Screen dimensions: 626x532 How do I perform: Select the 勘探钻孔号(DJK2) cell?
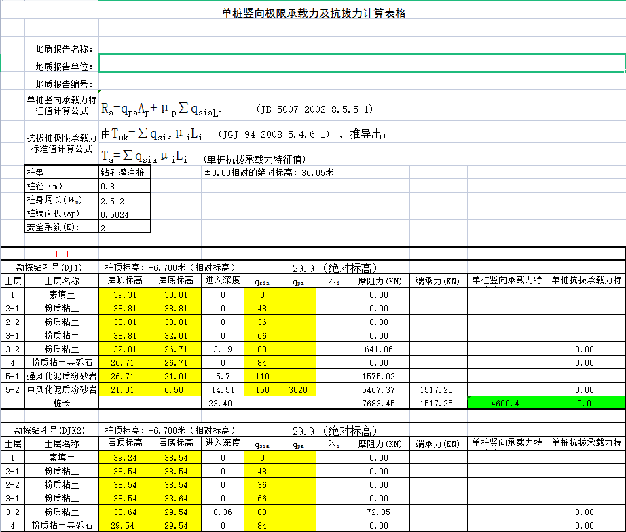(50, 430)
